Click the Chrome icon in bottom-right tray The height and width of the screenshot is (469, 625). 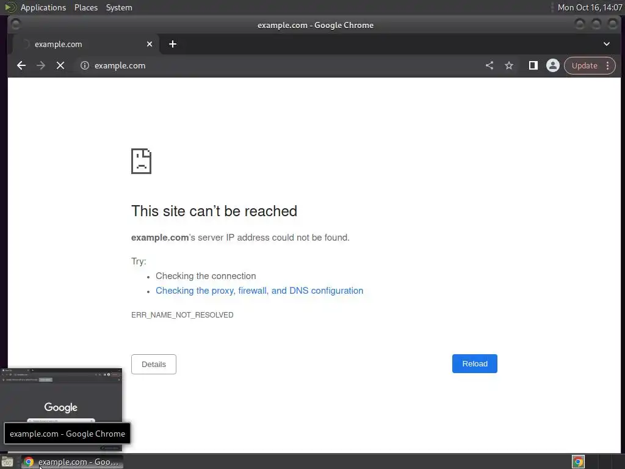(578, 462)
